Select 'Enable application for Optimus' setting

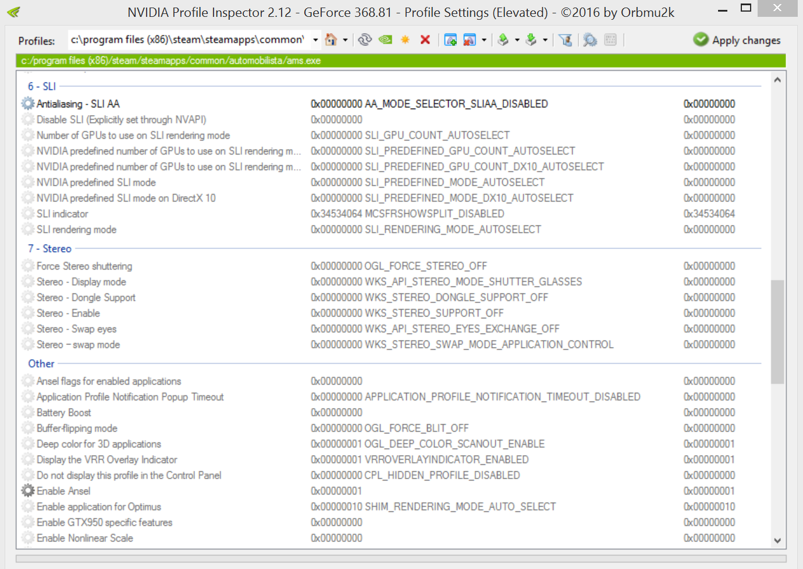tap(99, 506)
